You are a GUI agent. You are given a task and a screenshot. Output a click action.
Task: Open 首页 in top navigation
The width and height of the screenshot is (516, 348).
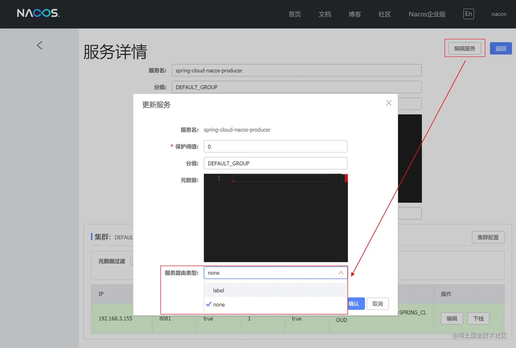pos(295,14)
